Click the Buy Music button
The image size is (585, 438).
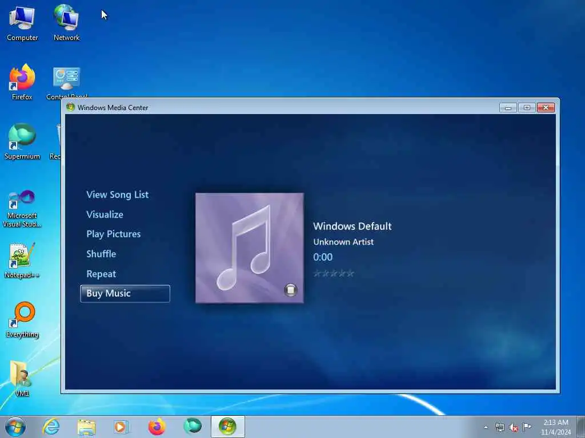coord(125,294)
